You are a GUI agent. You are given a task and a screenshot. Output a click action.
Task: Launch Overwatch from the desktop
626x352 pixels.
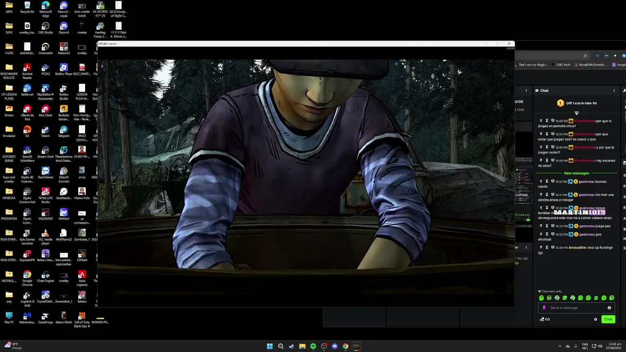(x=45, y=48)
